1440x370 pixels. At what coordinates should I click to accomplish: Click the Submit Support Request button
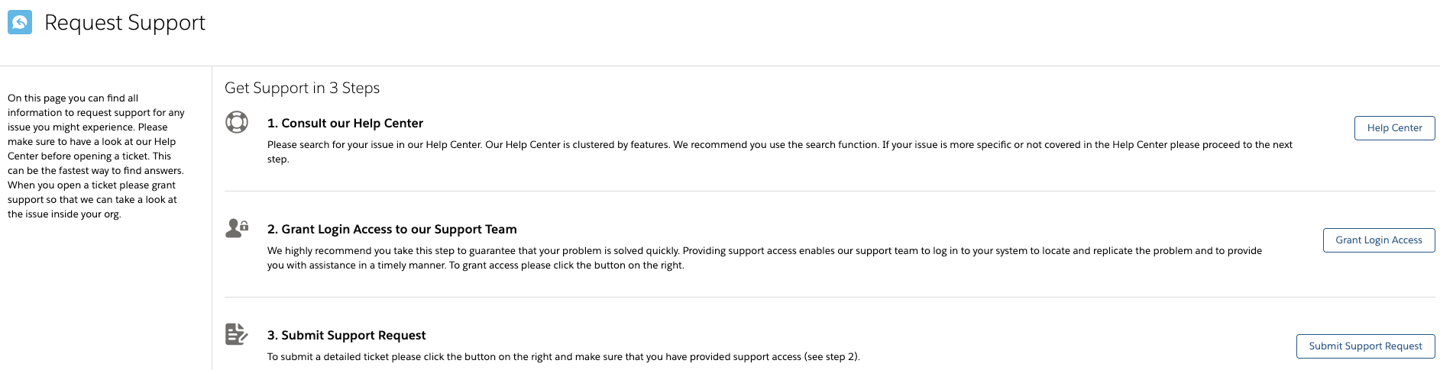tap(1365, 346)
